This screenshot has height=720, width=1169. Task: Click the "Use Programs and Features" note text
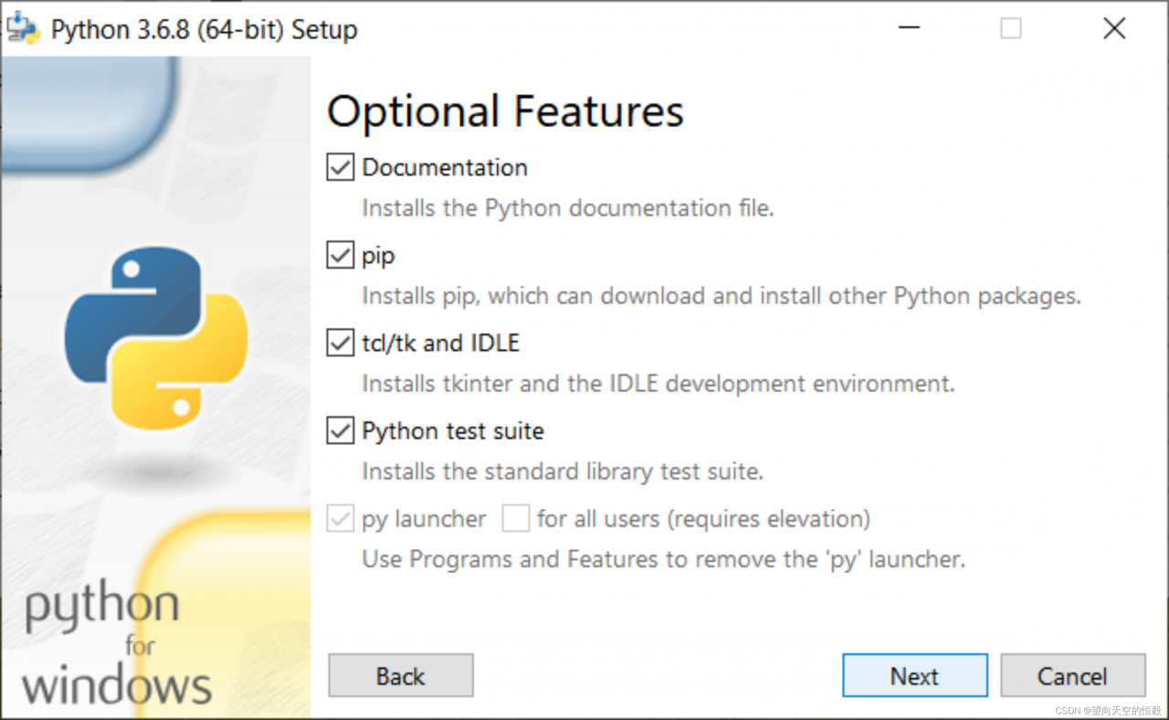pyautogui.click(x=663, y=559)
